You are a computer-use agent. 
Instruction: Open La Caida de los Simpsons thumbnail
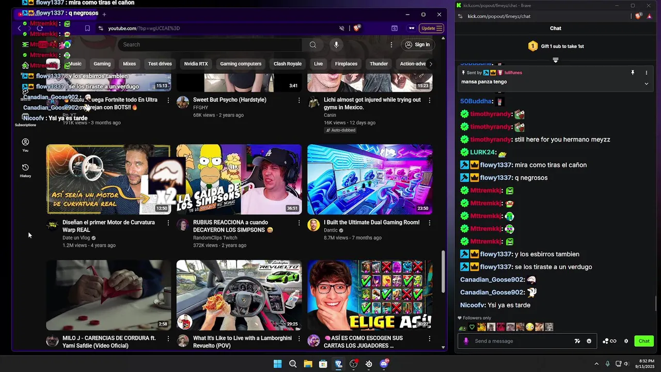pyautogui.click(x=239, y=179)
